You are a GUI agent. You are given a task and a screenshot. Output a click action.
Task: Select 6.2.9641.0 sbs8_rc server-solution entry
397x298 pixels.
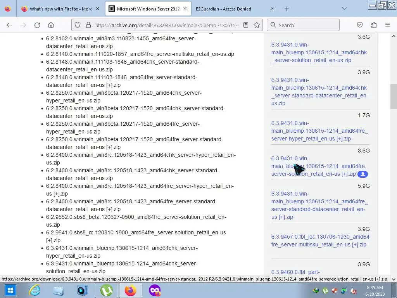pyautogui.click(x=136, y=236)
